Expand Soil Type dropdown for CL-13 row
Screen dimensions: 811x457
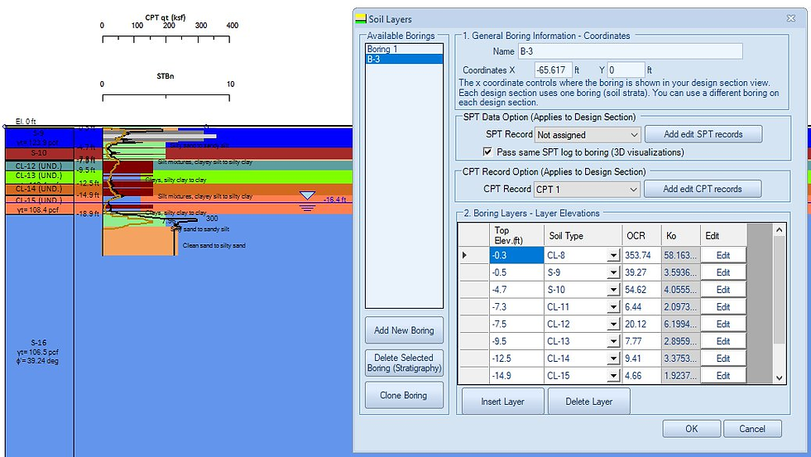[x=613, y=342]
